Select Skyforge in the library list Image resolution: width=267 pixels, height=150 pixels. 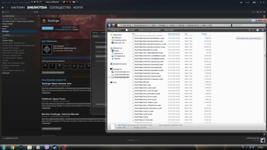coord(19,32)
